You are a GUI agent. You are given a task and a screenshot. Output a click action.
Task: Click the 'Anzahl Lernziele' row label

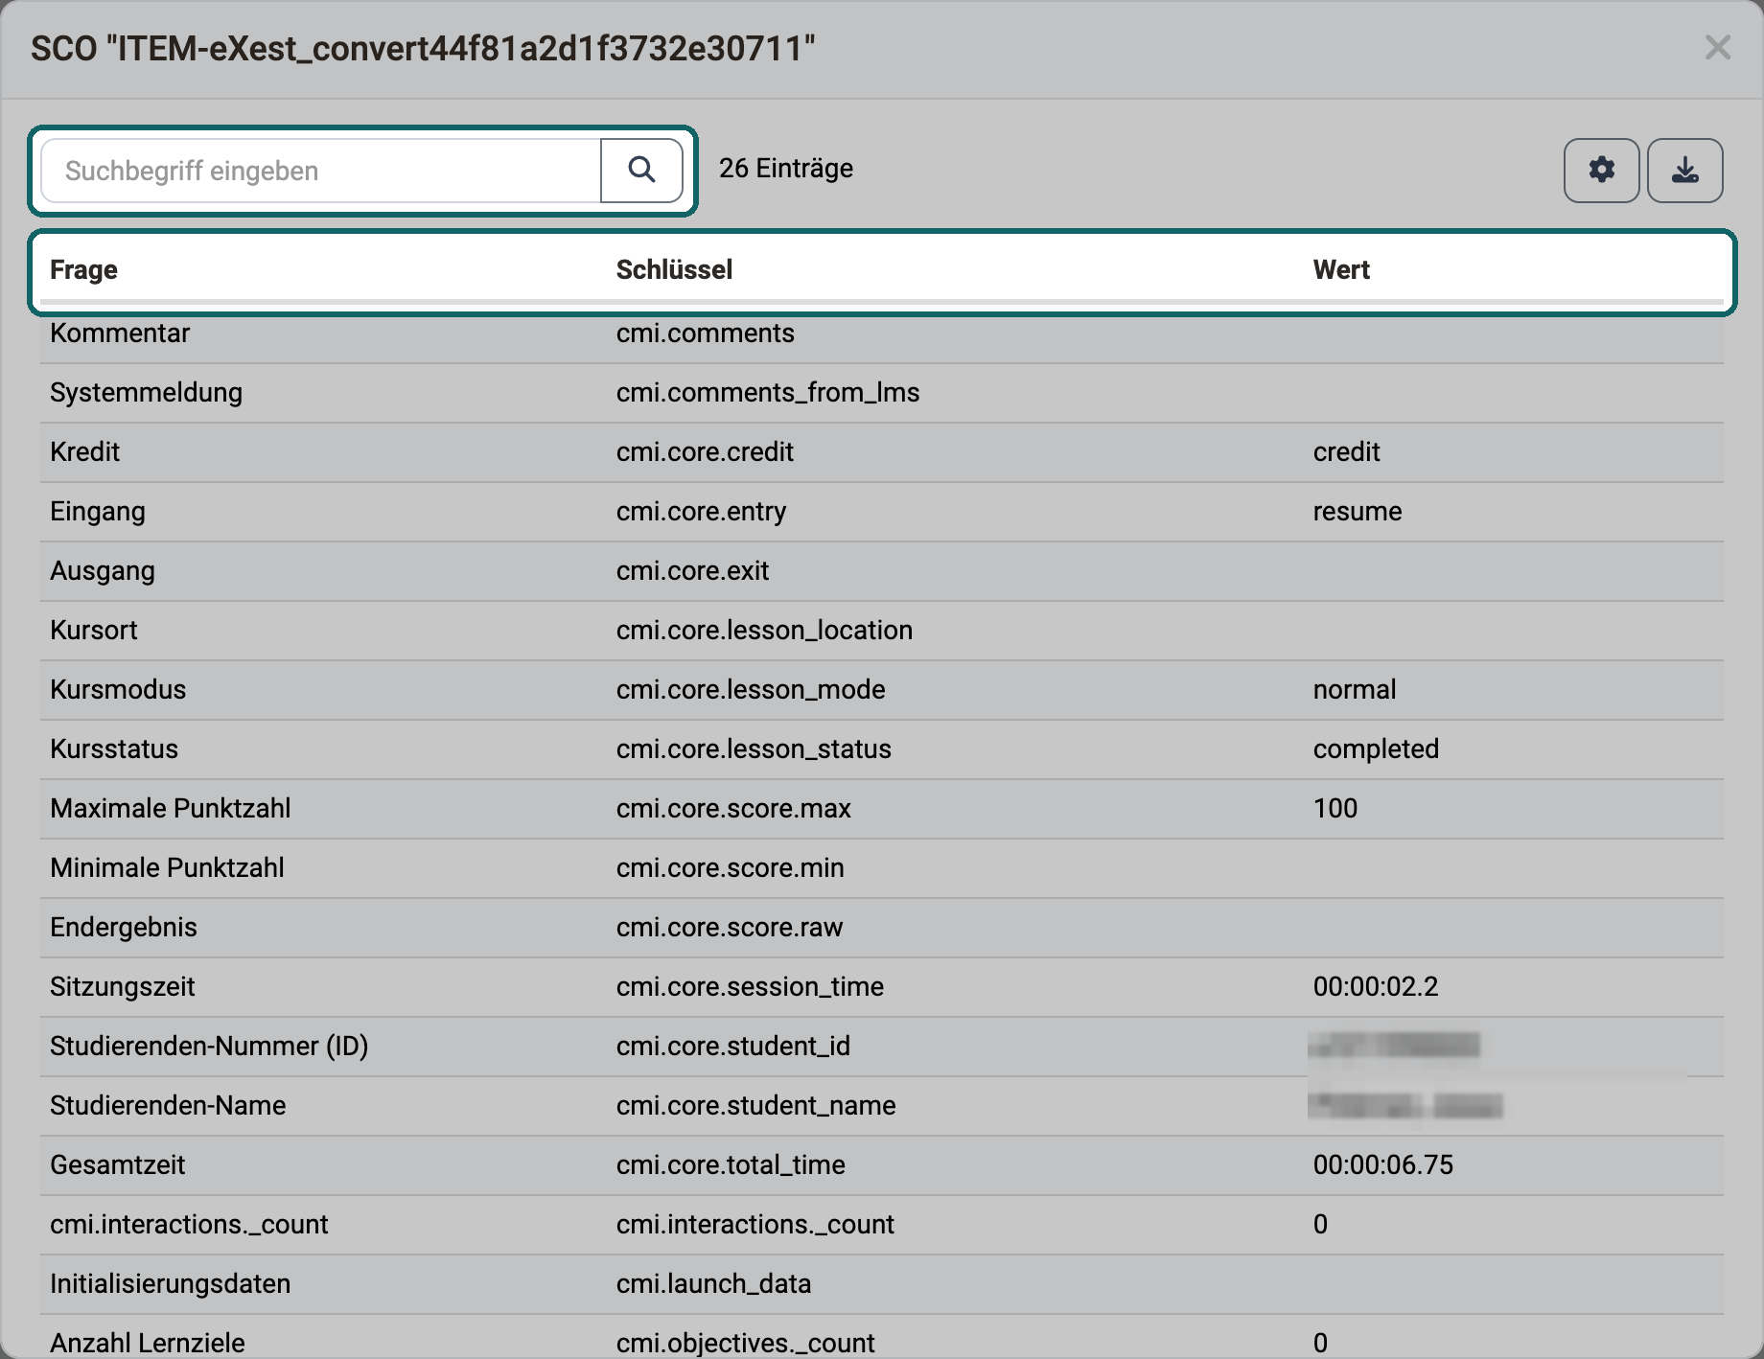coord(148,1344)
